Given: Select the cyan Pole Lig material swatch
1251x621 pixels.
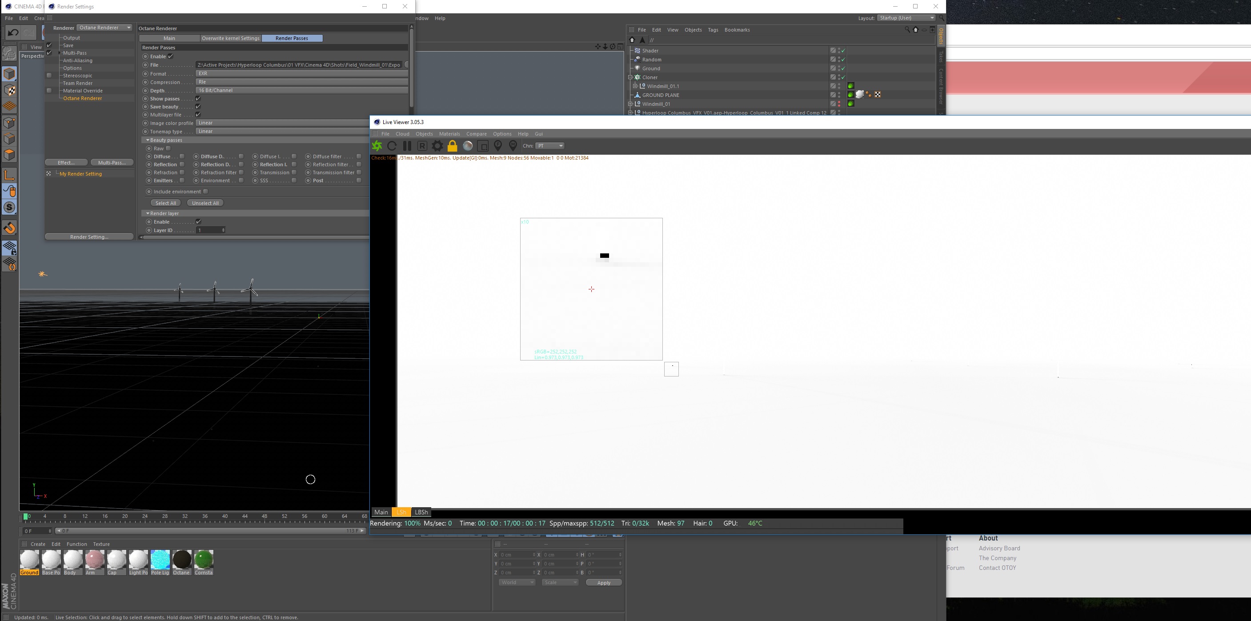Looking at the screenshot, I should [x=160, y=559].
